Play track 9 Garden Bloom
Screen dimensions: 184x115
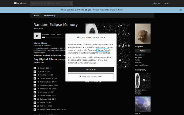(x=35, y=96)
